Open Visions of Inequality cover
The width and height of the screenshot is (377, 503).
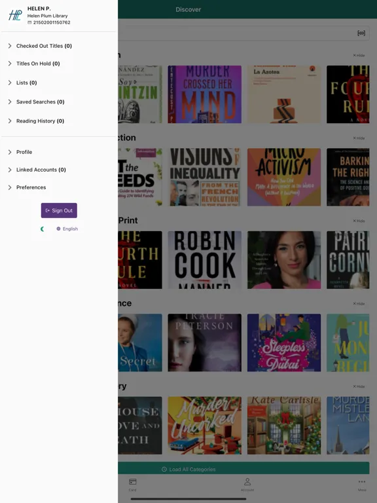tap(204, 177)
